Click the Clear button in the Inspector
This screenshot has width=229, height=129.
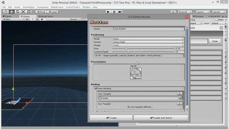pyautogui.click(x=215, y=41)
